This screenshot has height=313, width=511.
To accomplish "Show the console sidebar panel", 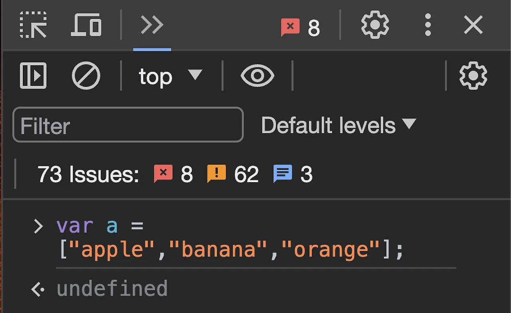I will click(33, 75).
